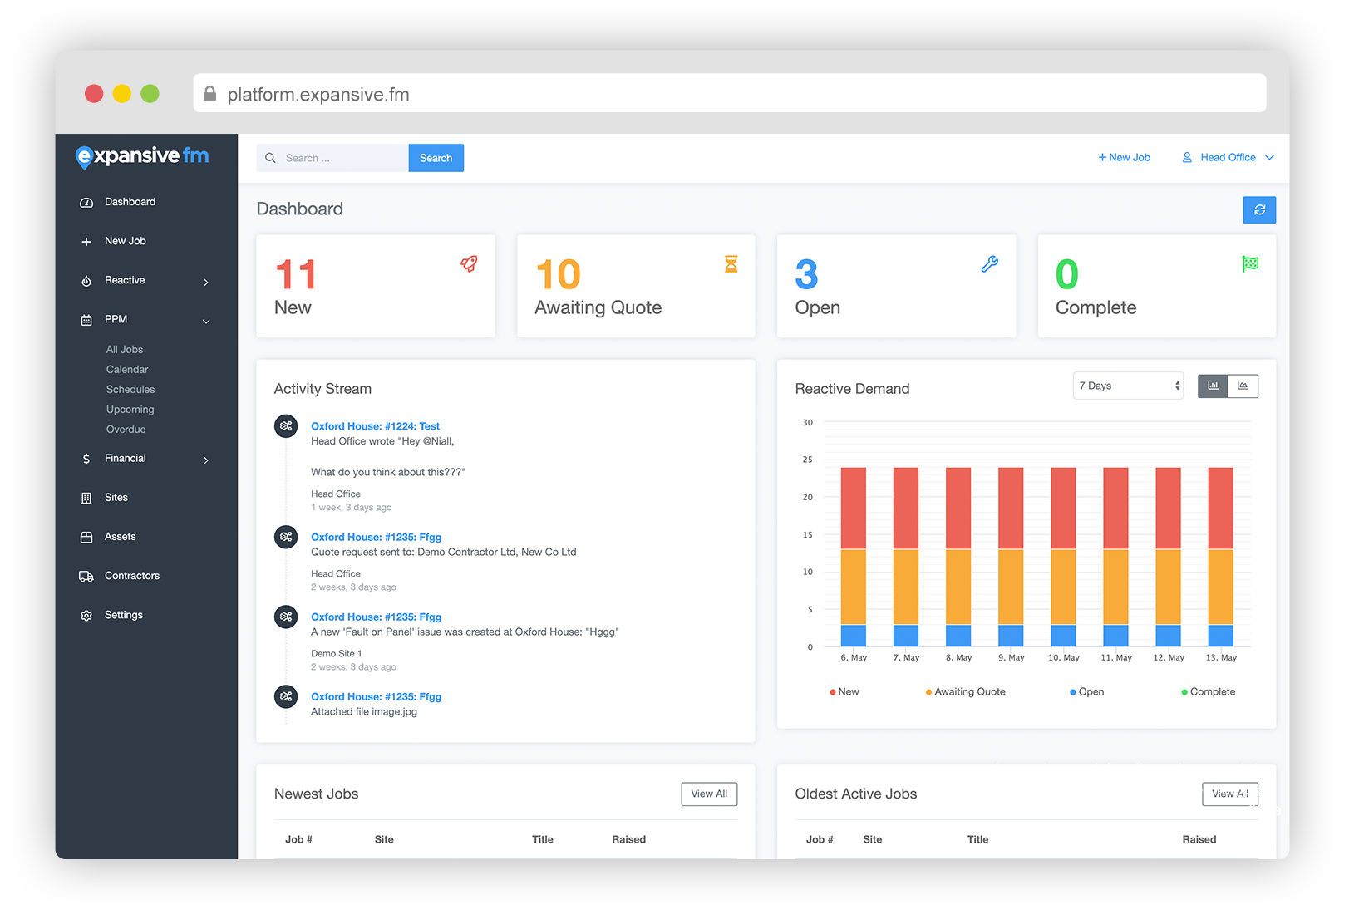Click the Contractors truck icon in sidebar
The image size is (1354, 924).
pos(86,577)
